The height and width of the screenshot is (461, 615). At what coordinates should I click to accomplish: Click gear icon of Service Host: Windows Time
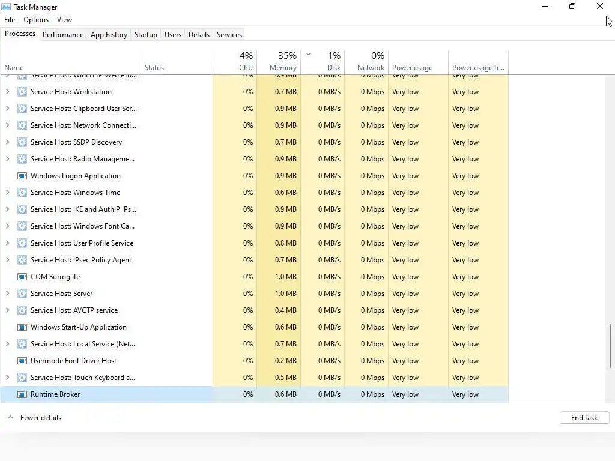coord(22,193)
